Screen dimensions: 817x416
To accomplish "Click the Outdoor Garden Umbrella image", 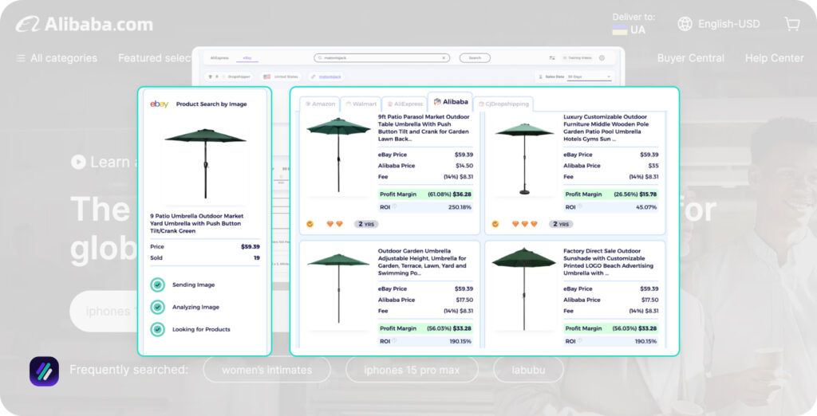I will (x=338, y=288).
